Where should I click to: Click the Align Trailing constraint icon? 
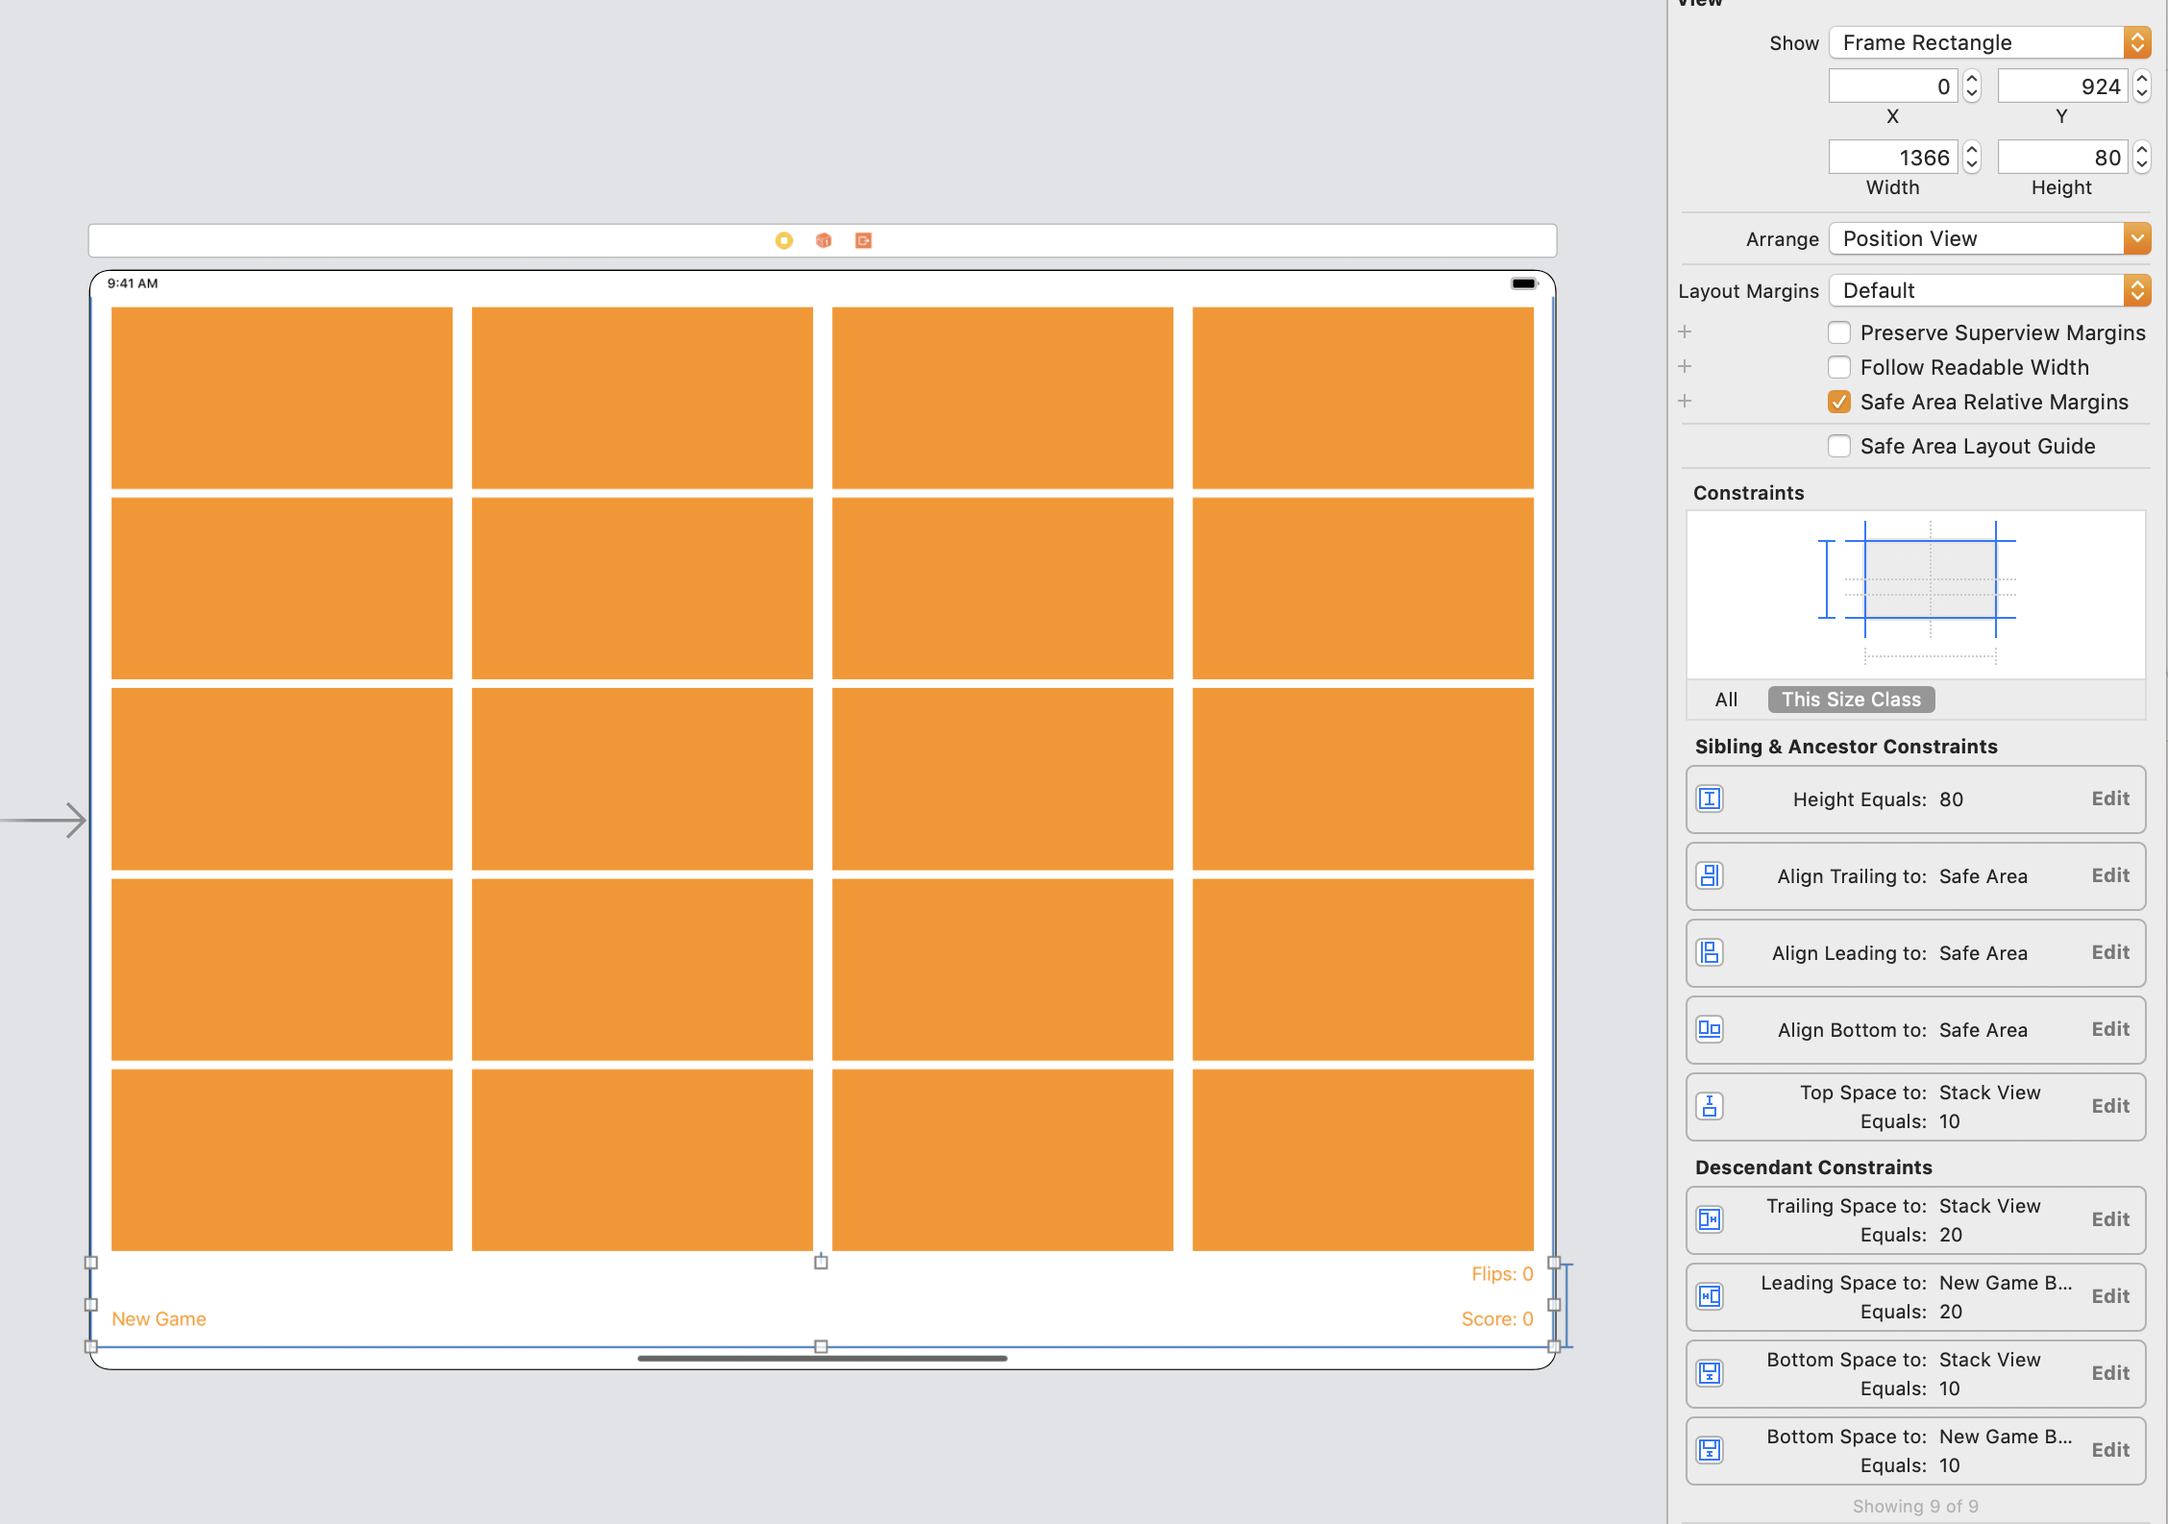[x=1710, y=875]
